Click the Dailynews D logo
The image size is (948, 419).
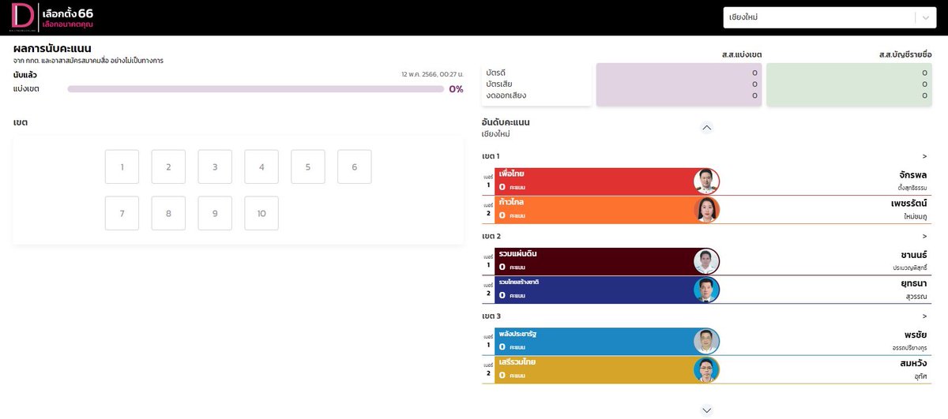point(23,17)
